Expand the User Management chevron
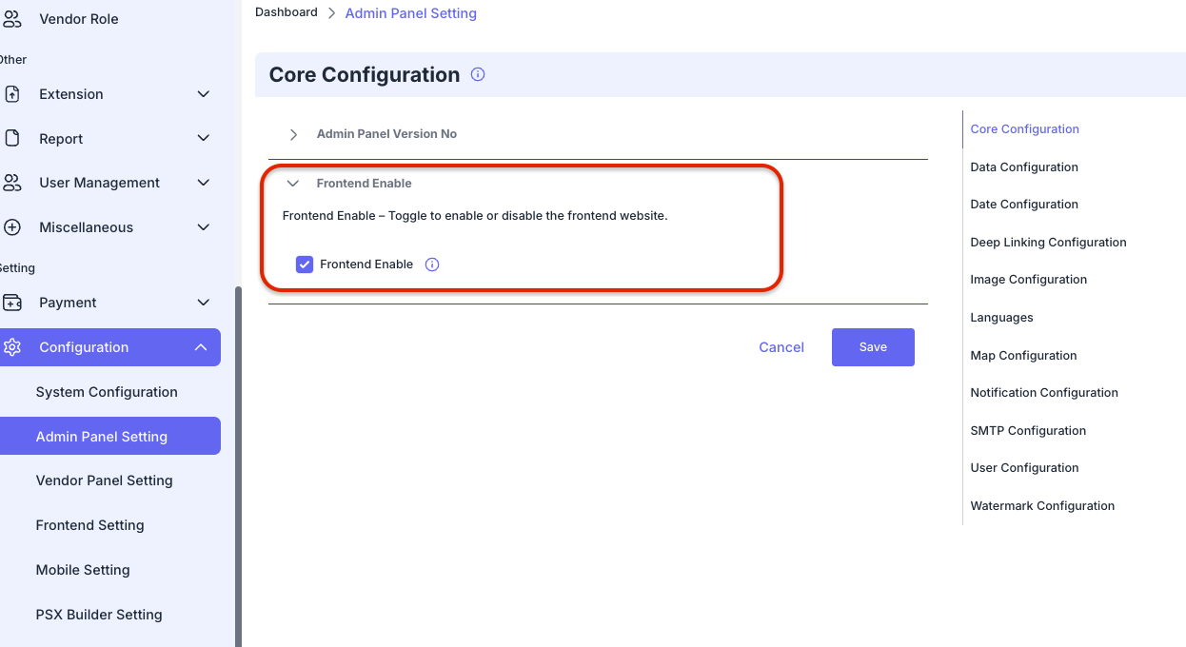Screen dimensions: 1186x647 203,183
